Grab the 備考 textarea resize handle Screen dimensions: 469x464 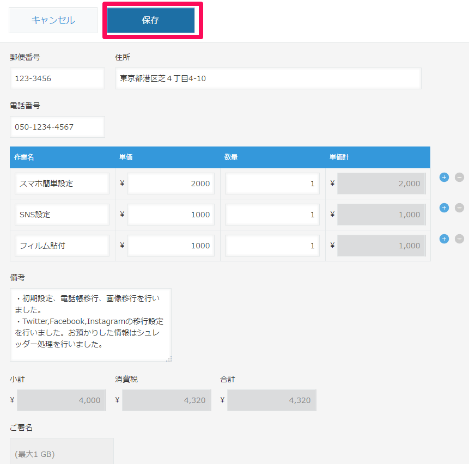point(168,358)
